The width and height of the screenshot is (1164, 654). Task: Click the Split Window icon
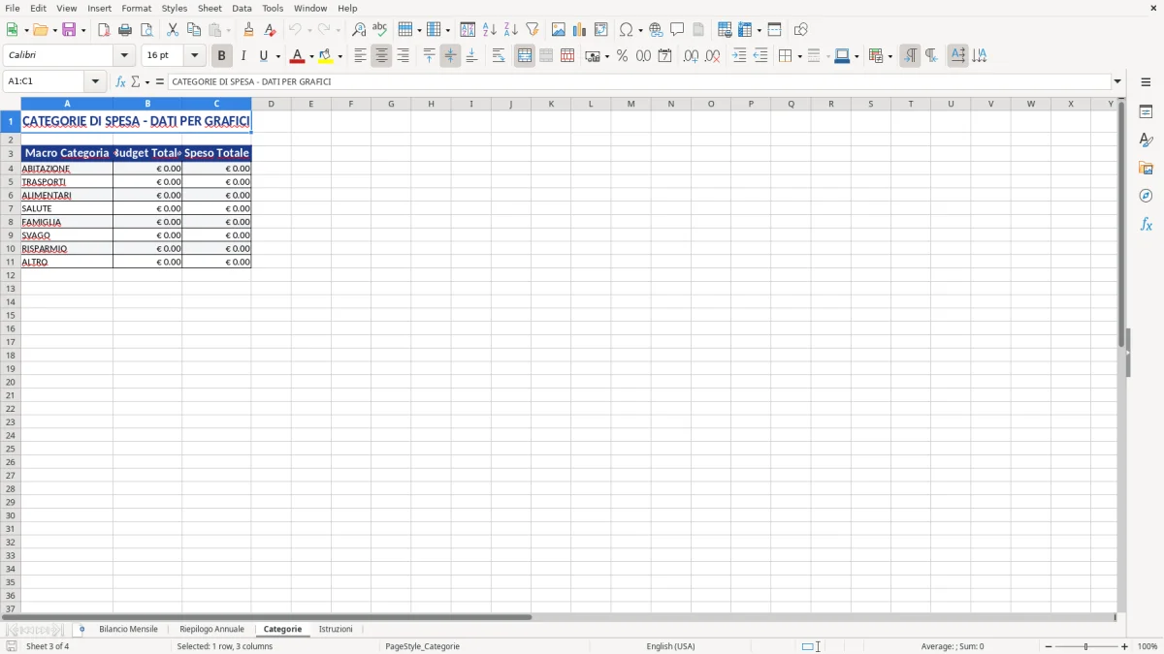click(x=775, y=30)
